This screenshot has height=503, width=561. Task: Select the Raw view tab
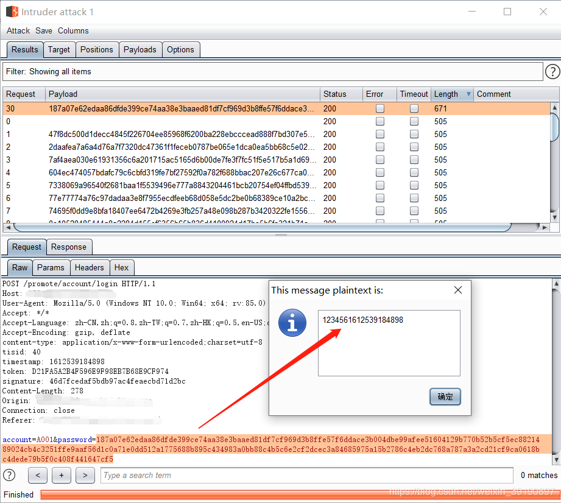point(19,267)
